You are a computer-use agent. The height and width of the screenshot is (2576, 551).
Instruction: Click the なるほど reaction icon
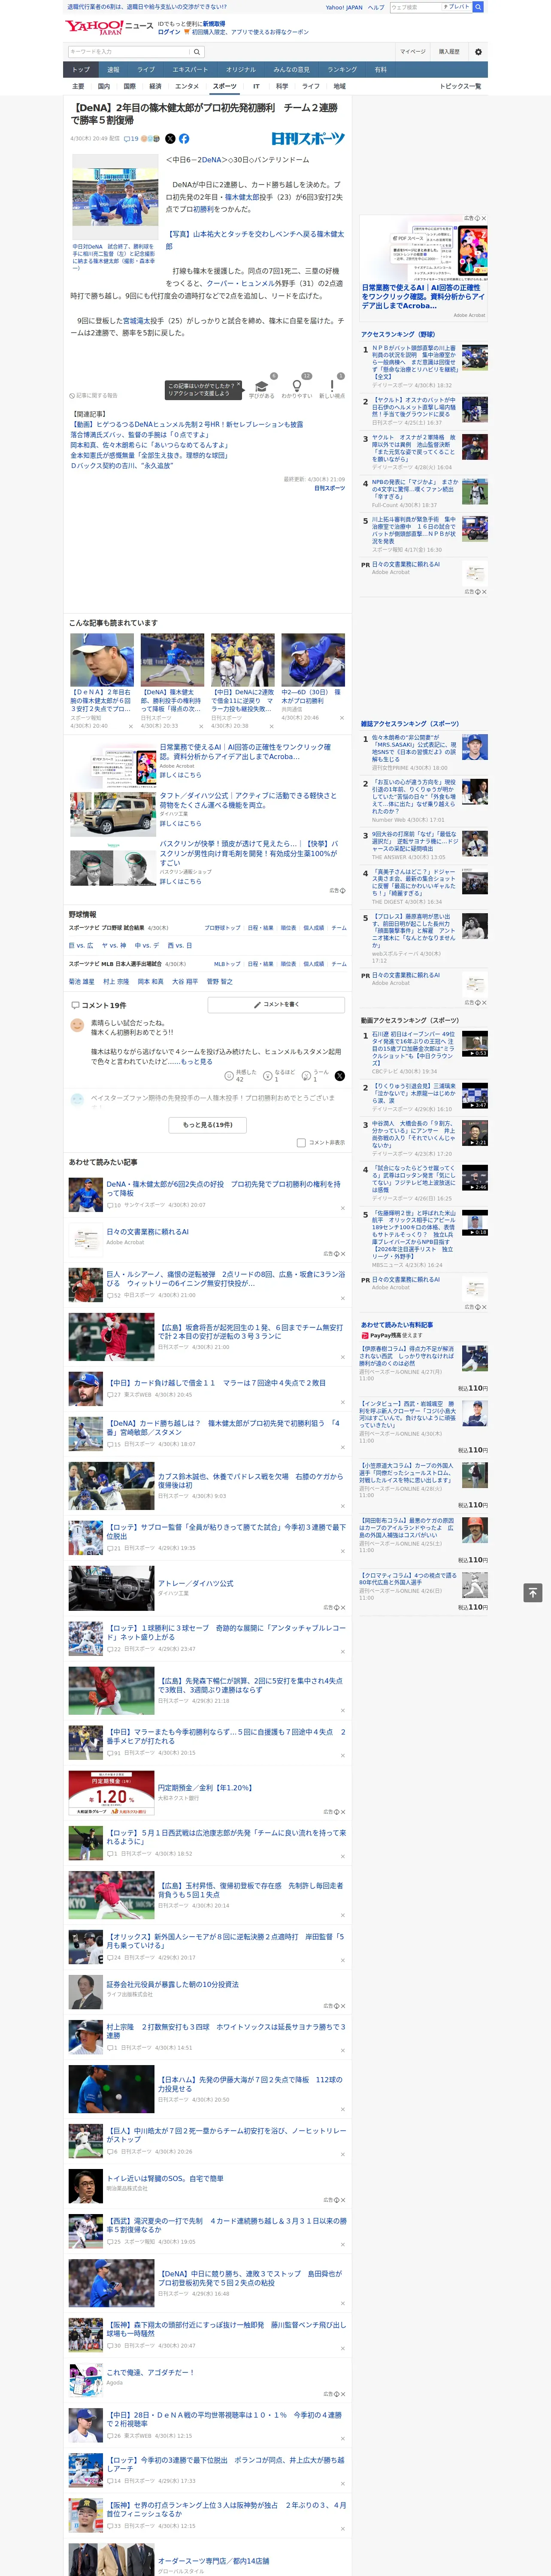268,1076
